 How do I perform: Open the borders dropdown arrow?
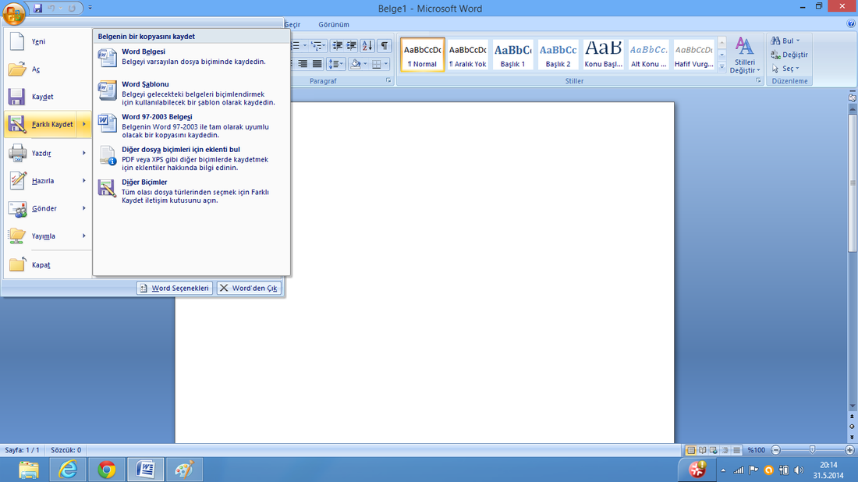click(x=386, y=64)
